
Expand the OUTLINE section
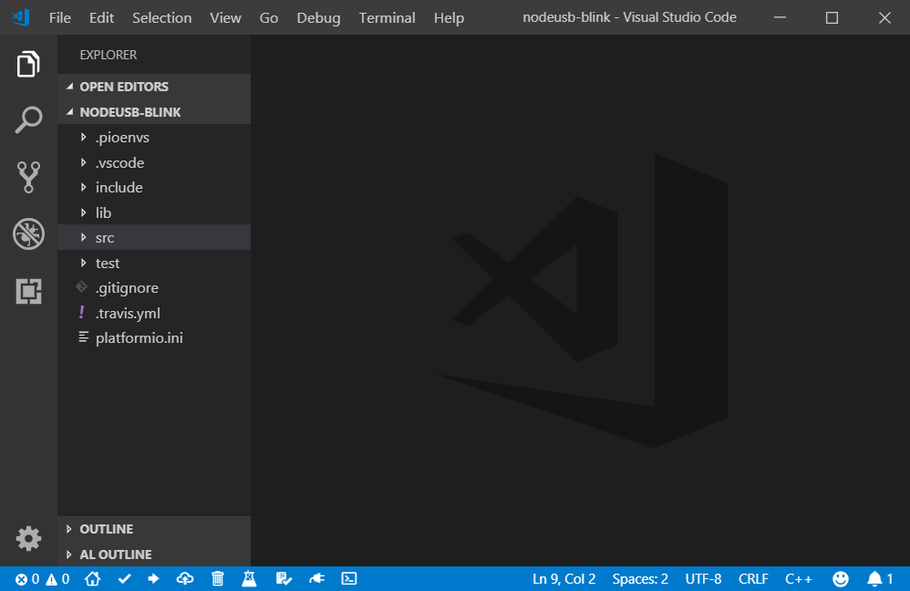click(154, 529)
